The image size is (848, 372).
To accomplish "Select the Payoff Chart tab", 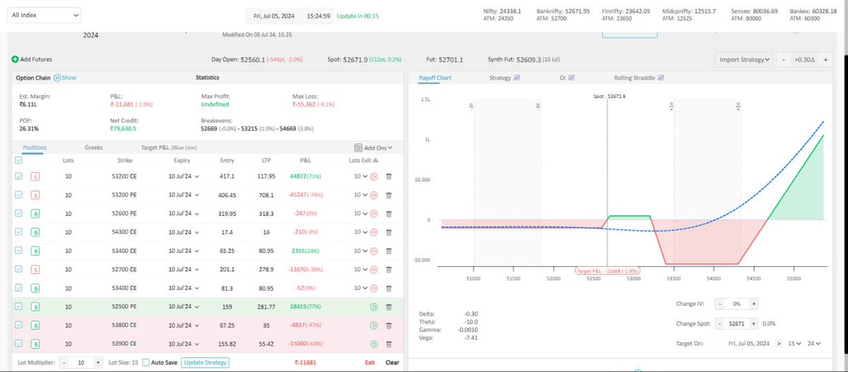I will click(x=435, y=78).
